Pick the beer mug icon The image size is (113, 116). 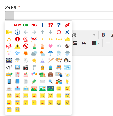(x=67, y=74)
